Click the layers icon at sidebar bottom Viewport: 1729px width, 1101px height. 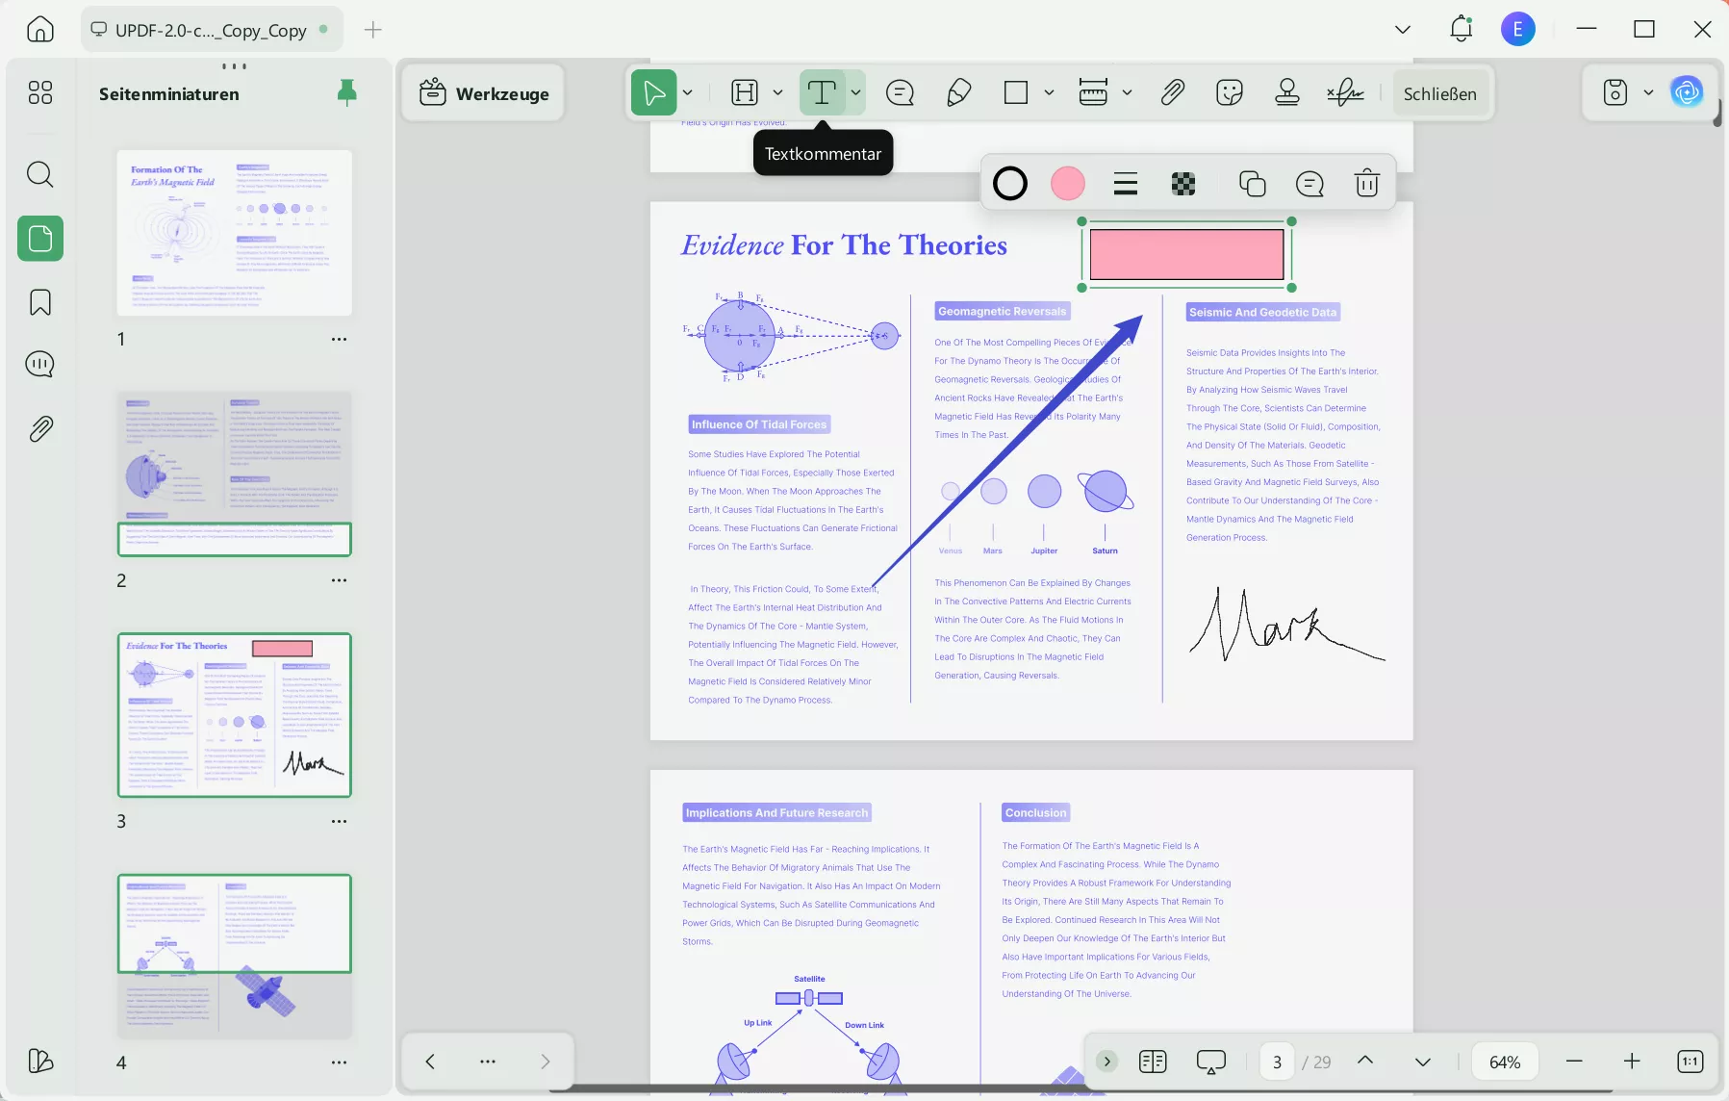[40, 1061]
